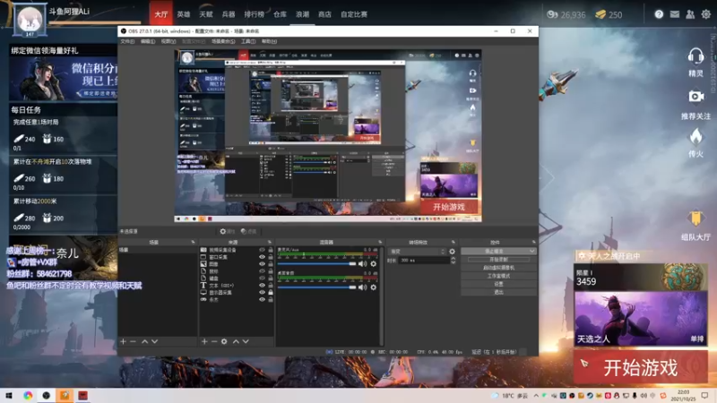Toggle visibility of 文本 (GDI+) source
Viewport: 717px width, 403px height.
[x=262, y=285]
